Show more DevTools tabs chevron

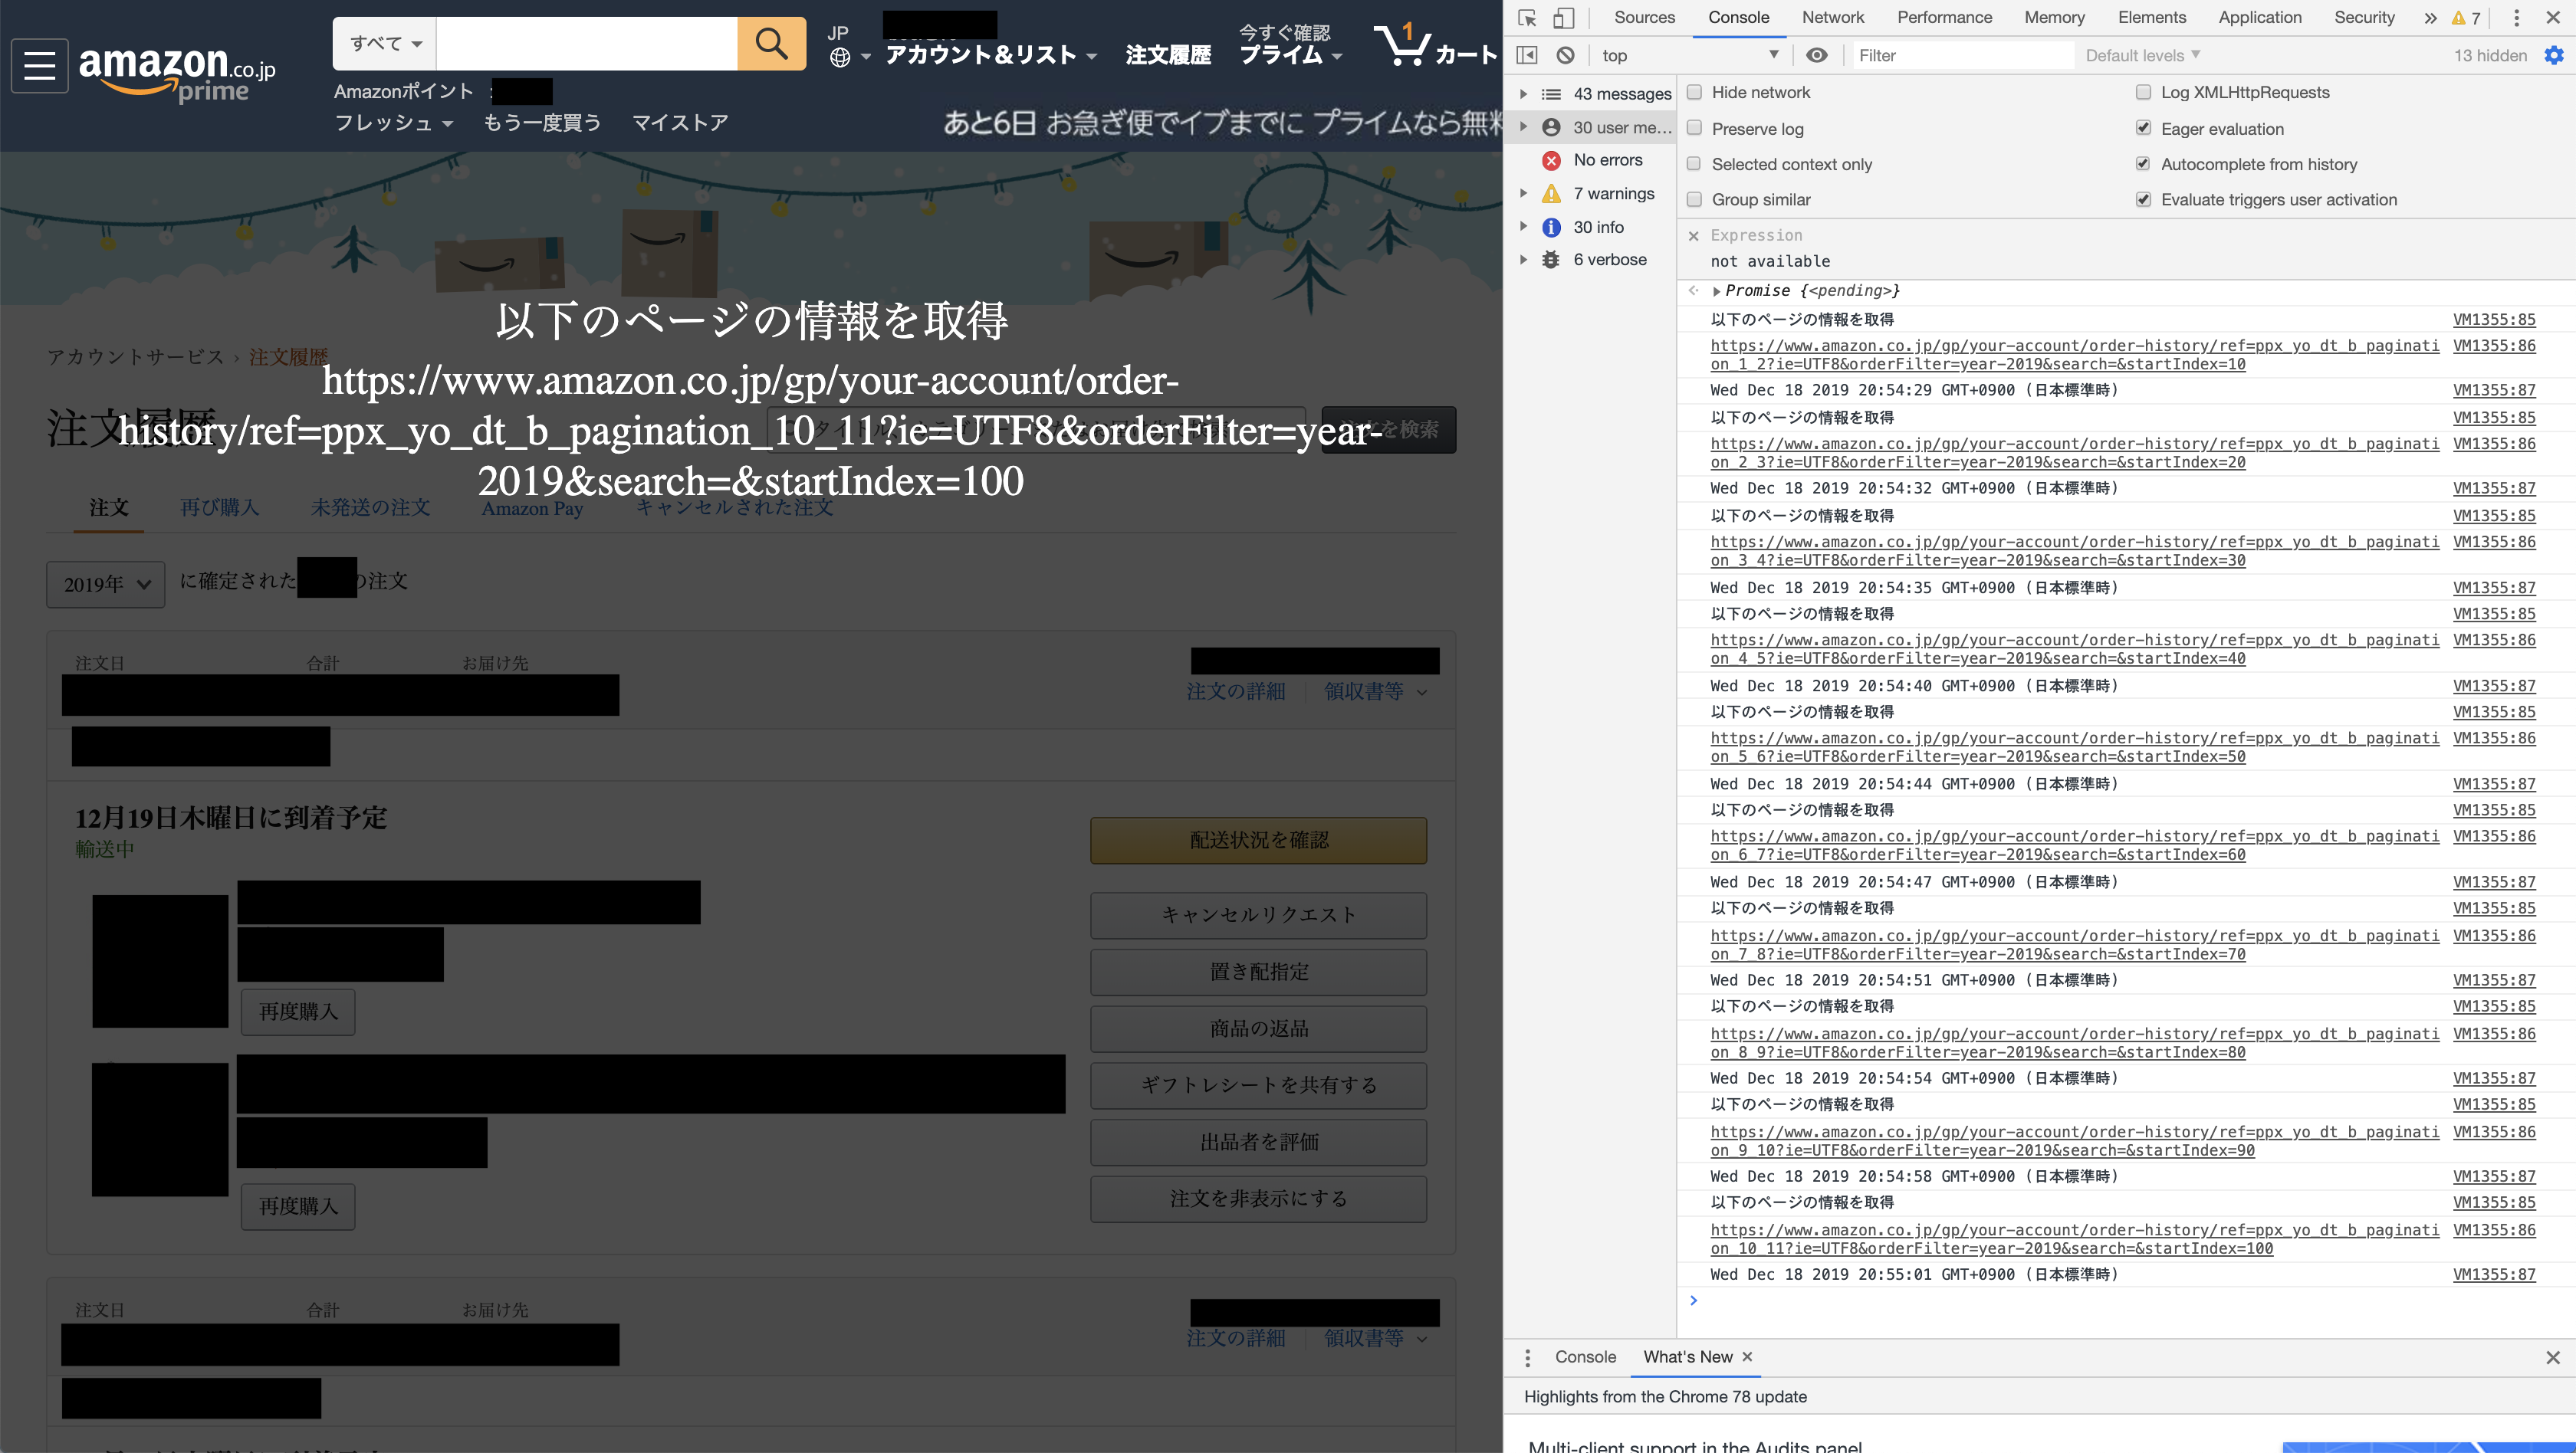tap(2430, 18)
